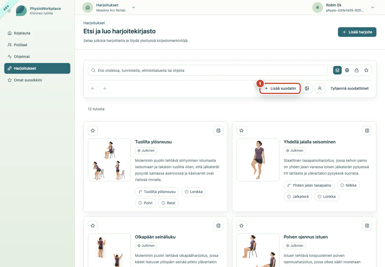Open the Lisää suodatin filter menu
This screenshot has height=267, width=385.
click(280, 88)
